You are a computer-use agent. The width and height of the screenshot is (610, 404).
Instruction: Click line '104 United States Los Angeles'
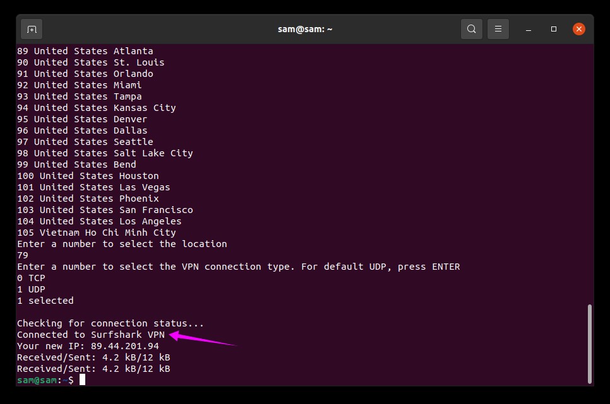(99, 221)
